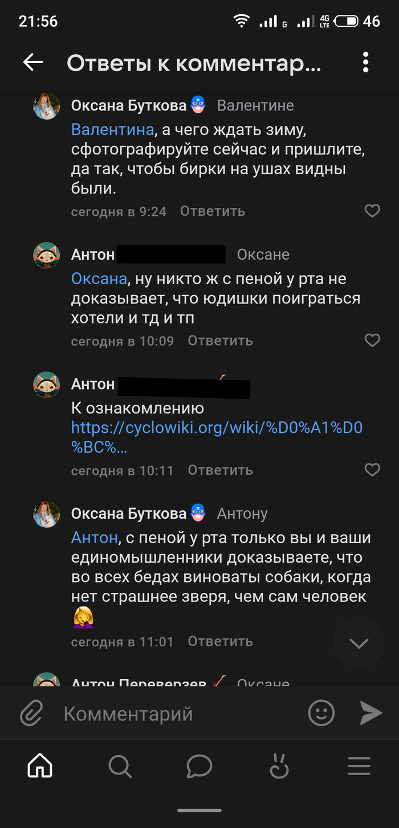Reply to the 11:01 comment
This screenshot has height=828, width=399.
coord(220,642)
